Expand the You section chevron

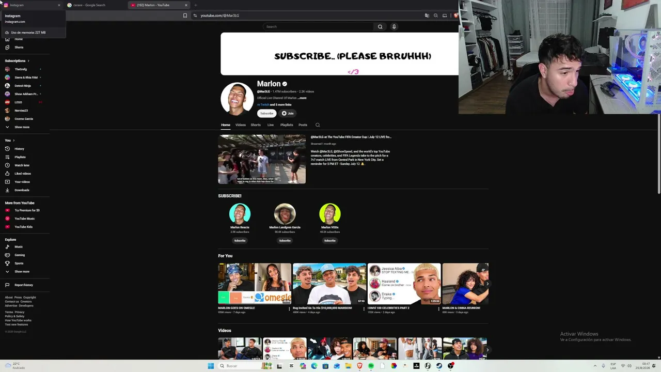[x=13, y=141]
